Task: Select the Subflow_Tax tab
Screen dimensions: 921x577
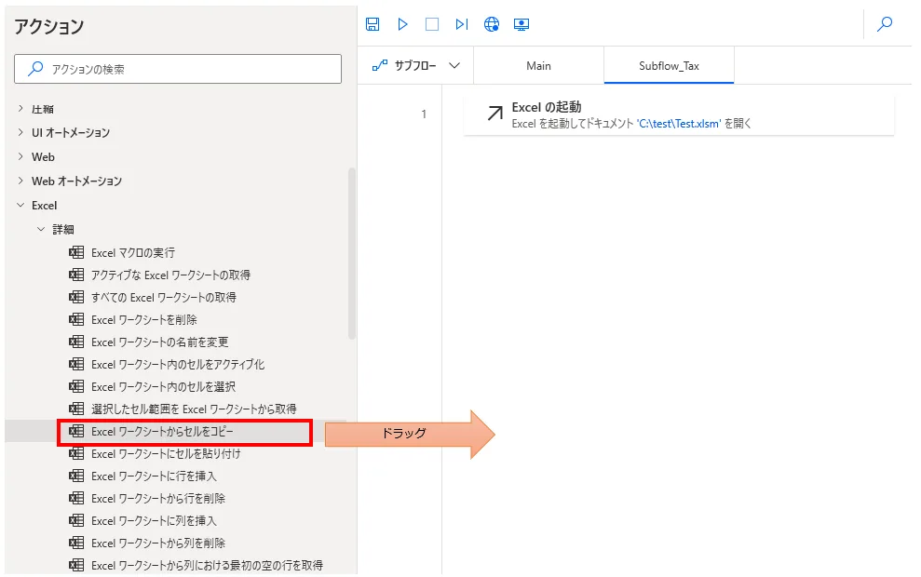Action: pos(669,66)
